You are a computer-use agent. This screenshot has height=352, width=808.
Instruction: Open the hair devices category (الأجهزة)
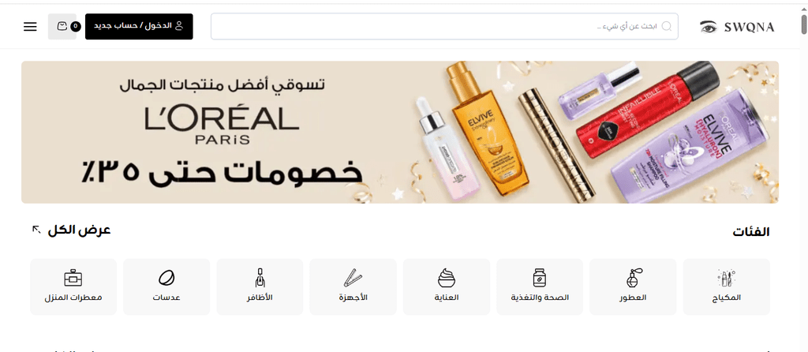click(x=353, y=286)
